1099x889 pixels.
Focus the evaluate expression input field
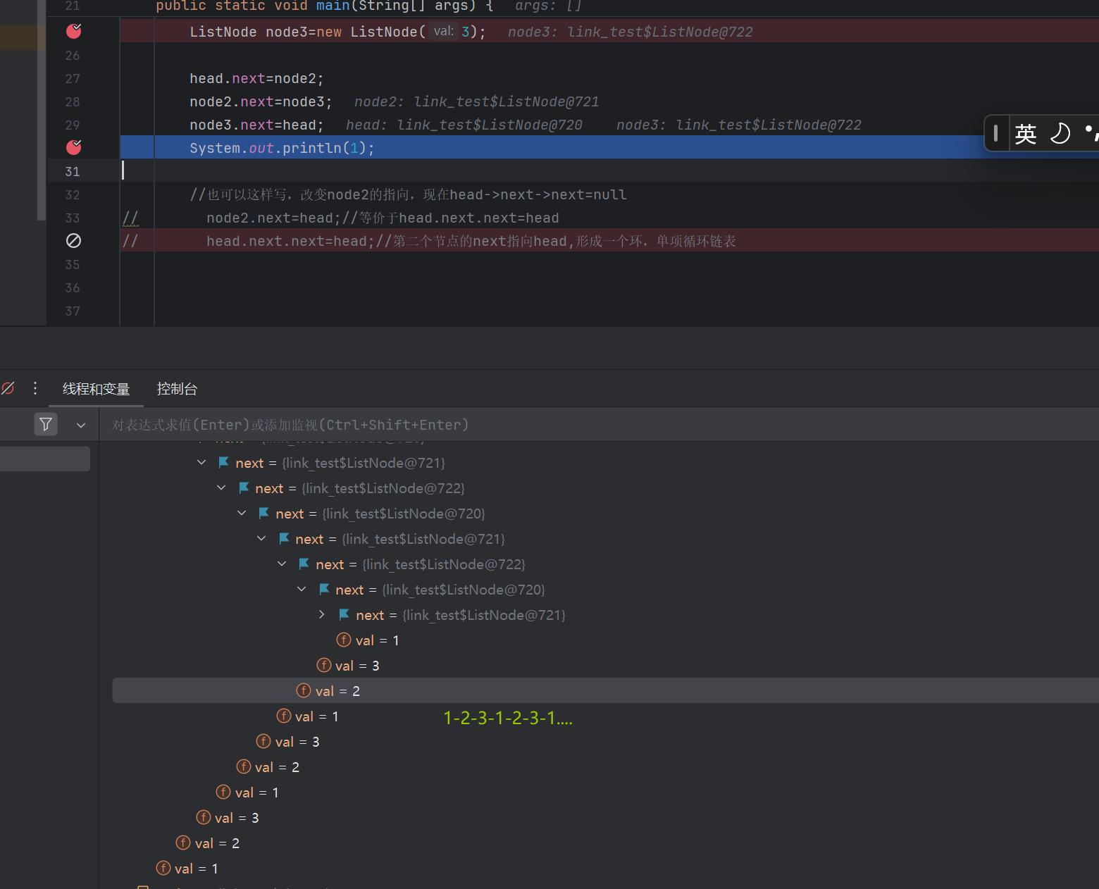(564, 425)
